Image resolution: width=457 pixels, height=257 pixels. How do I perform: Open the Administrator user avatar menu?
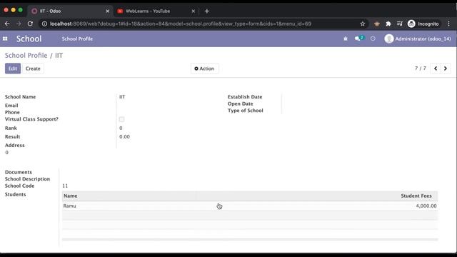click(x=418, y=39)
